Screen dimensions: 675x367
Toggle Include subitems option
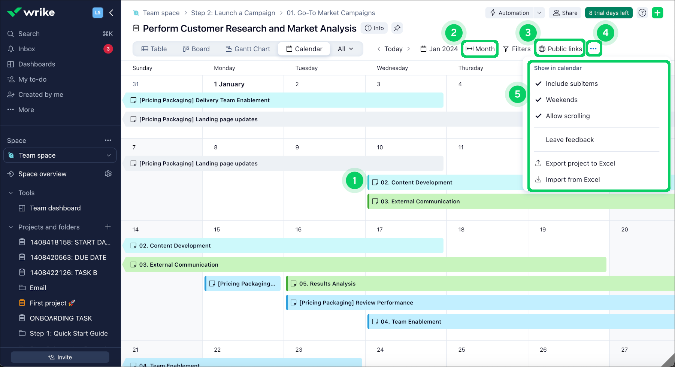click(571, 84)
